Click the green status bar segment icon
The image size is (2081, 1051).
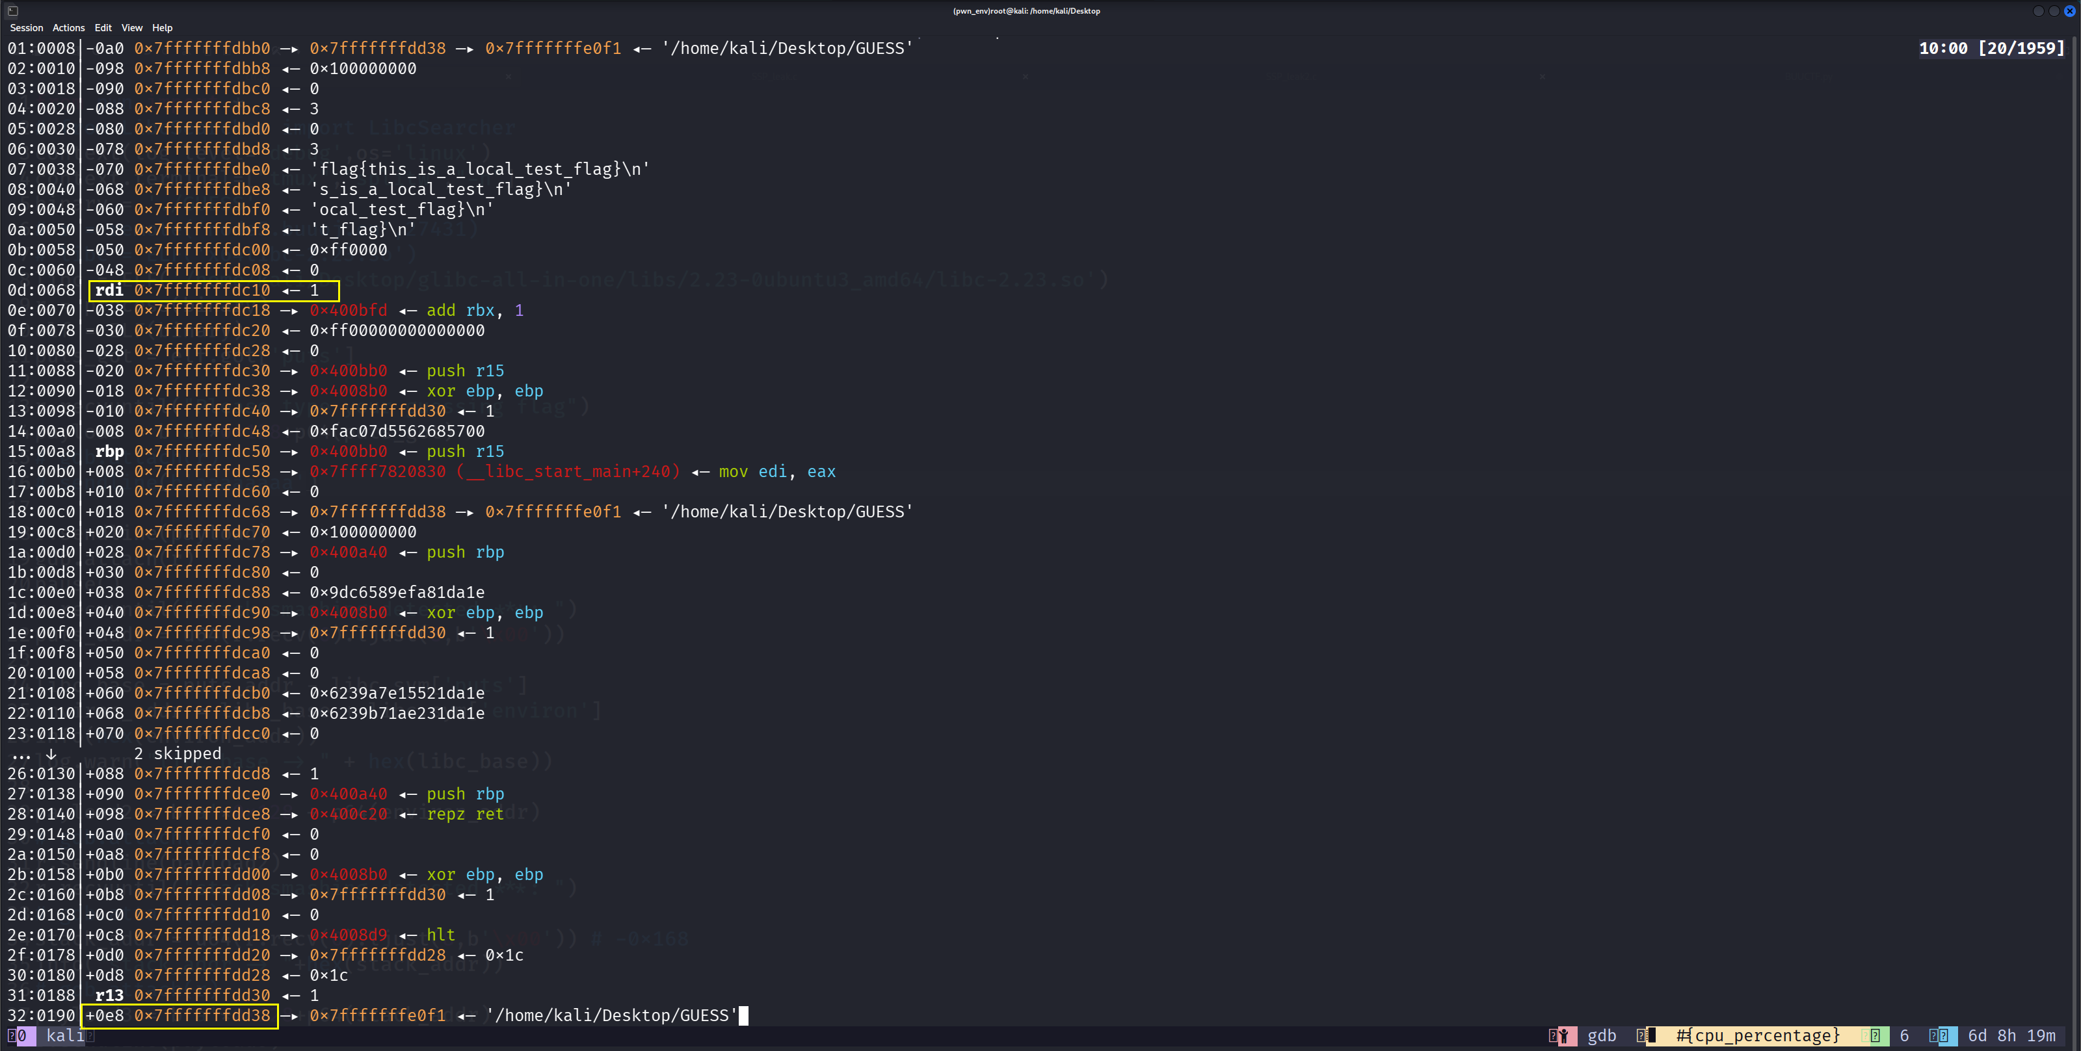(1875, 1035)
